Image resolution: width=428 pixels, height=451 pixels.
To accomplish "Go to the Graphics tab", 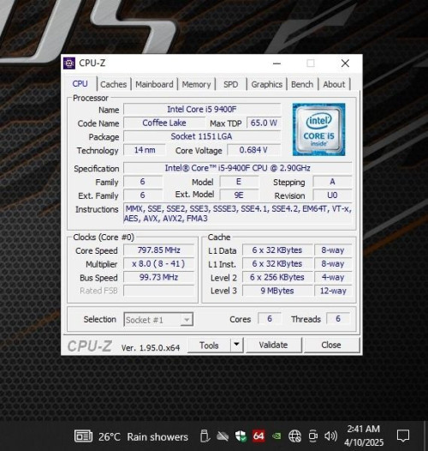I will click(267, 84).
